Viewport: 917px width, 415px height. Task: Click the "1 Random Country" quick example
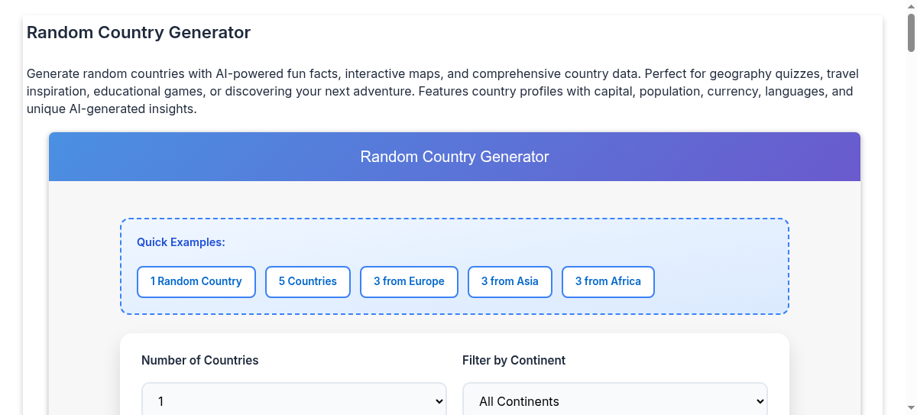196,281
